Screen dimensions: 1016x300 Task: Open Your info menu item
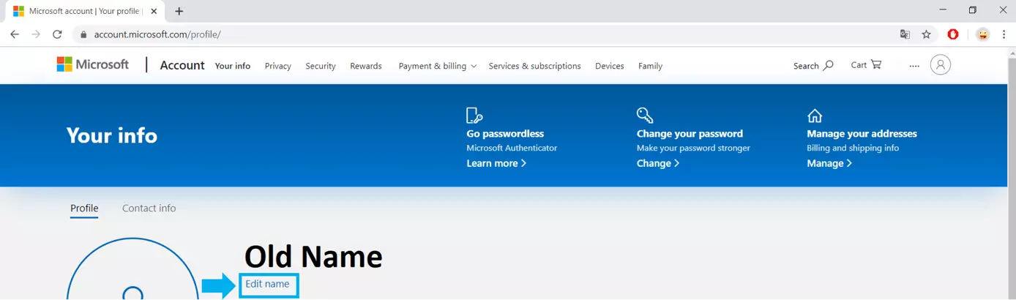point(233,66)
